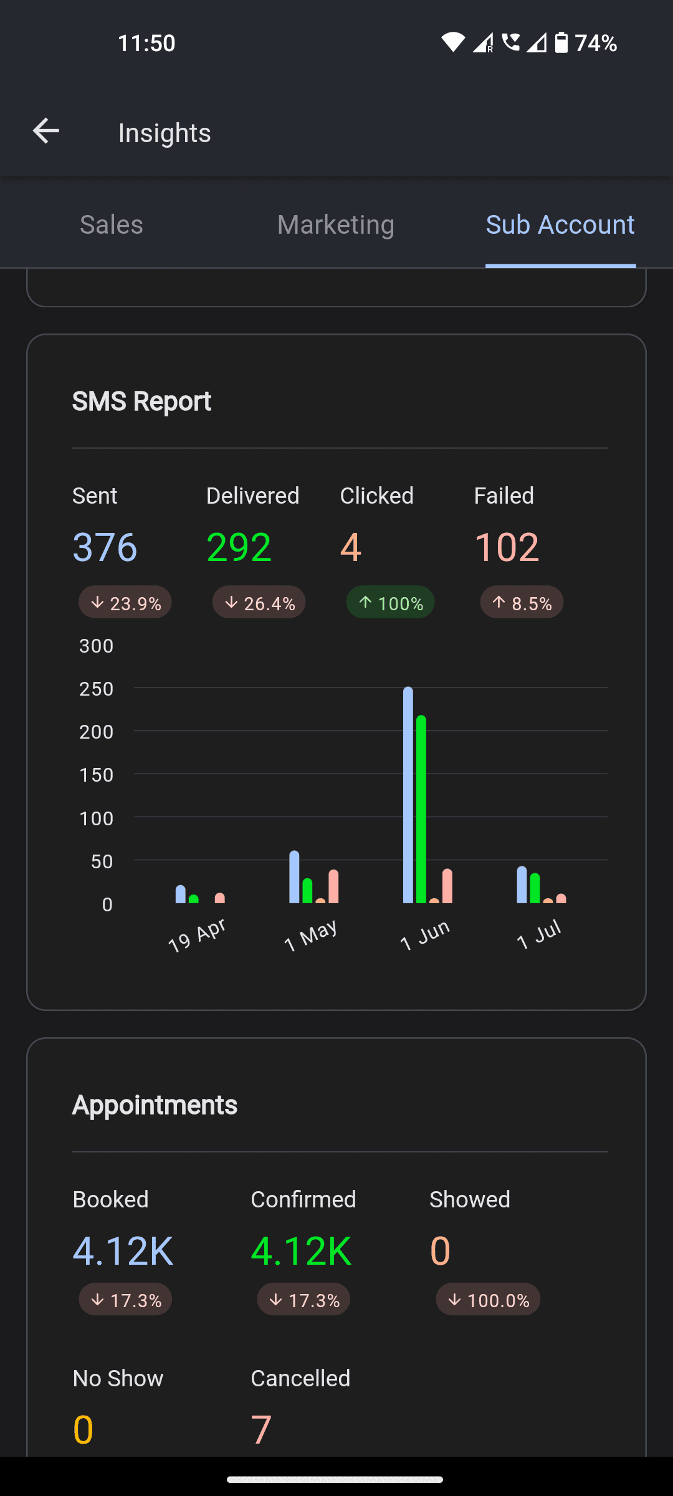Tap the SMS Report heading

[141, 401]
